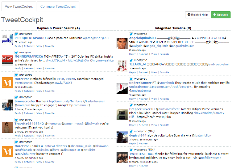Image resolution: width=232 pixels, height=168 pixels.
Task: Click the orange MoreProc M avatar for the Methods tweet
Action: tap(7, 83)
